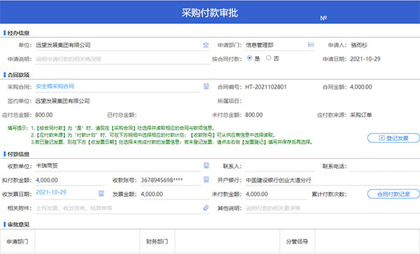The height and width of the screenshot is (254, 420).
Task: Click the 分管领导 approval cell
Action: [367, 241]
